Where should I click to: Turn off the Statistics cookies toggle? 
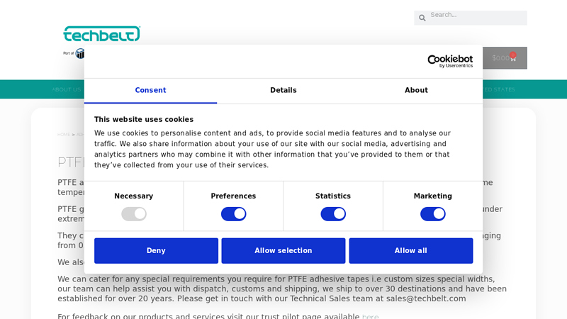pyautogui.click(x=333, y=214)
